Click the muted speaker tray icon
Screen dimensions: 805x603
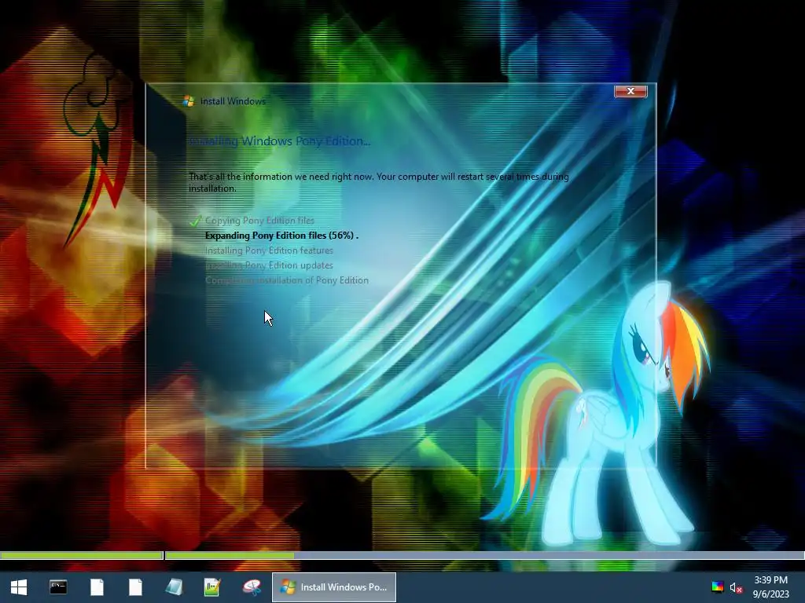(736, 587)
